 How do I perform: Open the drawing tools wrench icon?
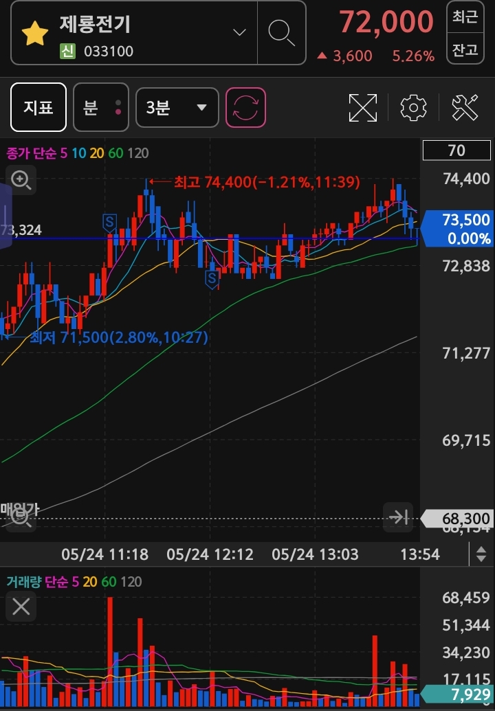465,107
